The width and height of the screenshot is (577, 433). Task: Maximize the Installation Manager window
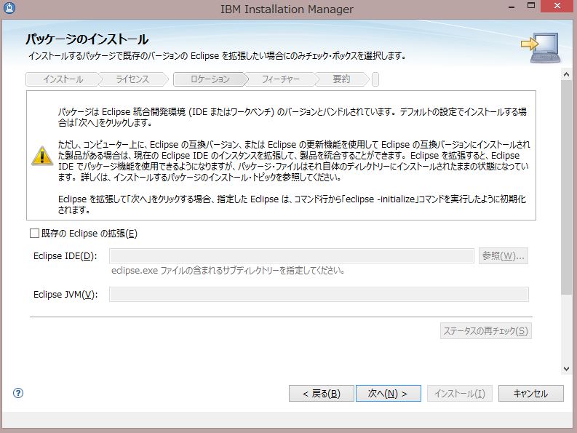coord(531,6)
